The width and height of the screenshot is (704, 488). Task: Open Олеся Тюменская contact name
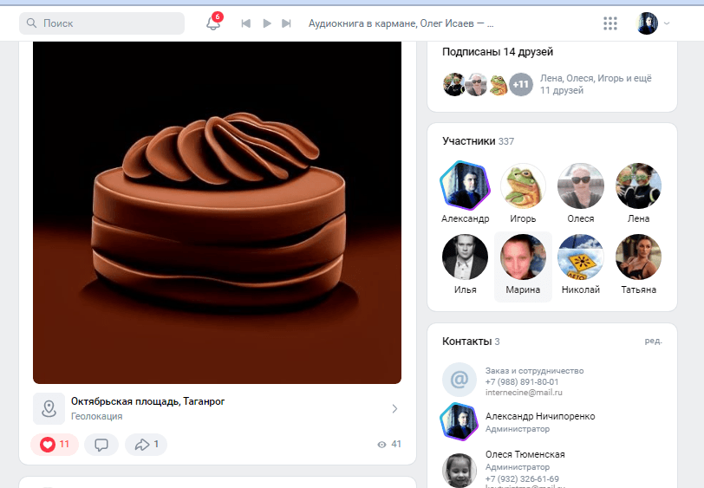pyautogui.click(x=525, y=455)
